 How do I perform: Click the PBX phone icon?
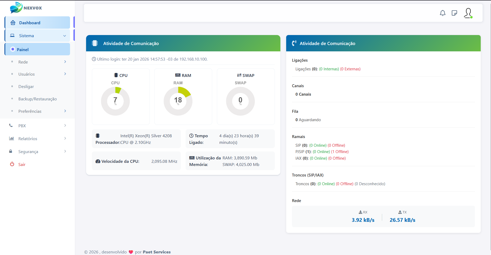pos(11,125)
